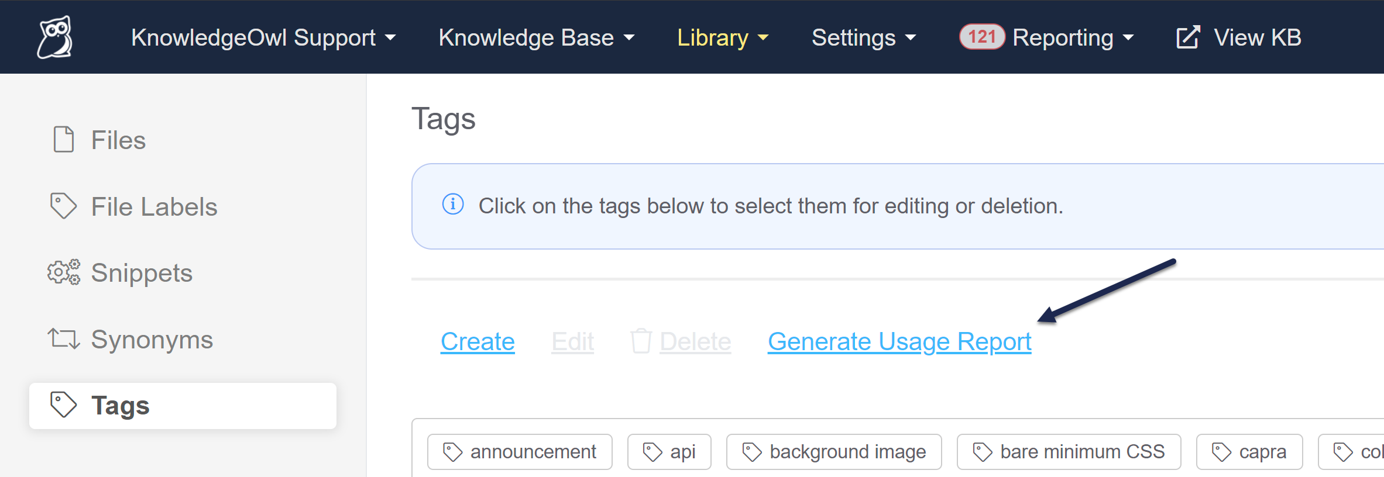Select the announcement tag
1384x477 pixels.
pyautogui.click(x=520, y=452)
